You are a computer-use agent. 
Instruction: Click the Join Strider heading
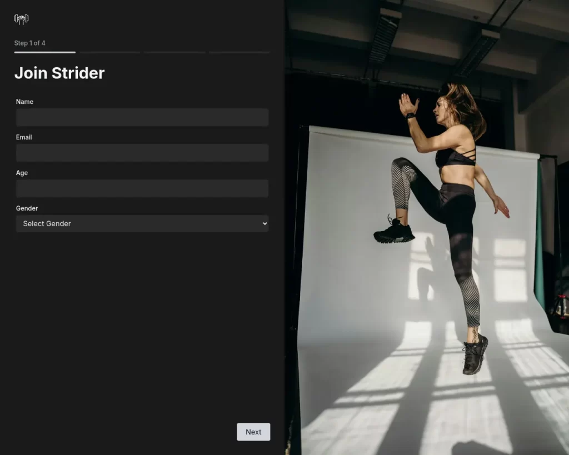coord(59,73)
